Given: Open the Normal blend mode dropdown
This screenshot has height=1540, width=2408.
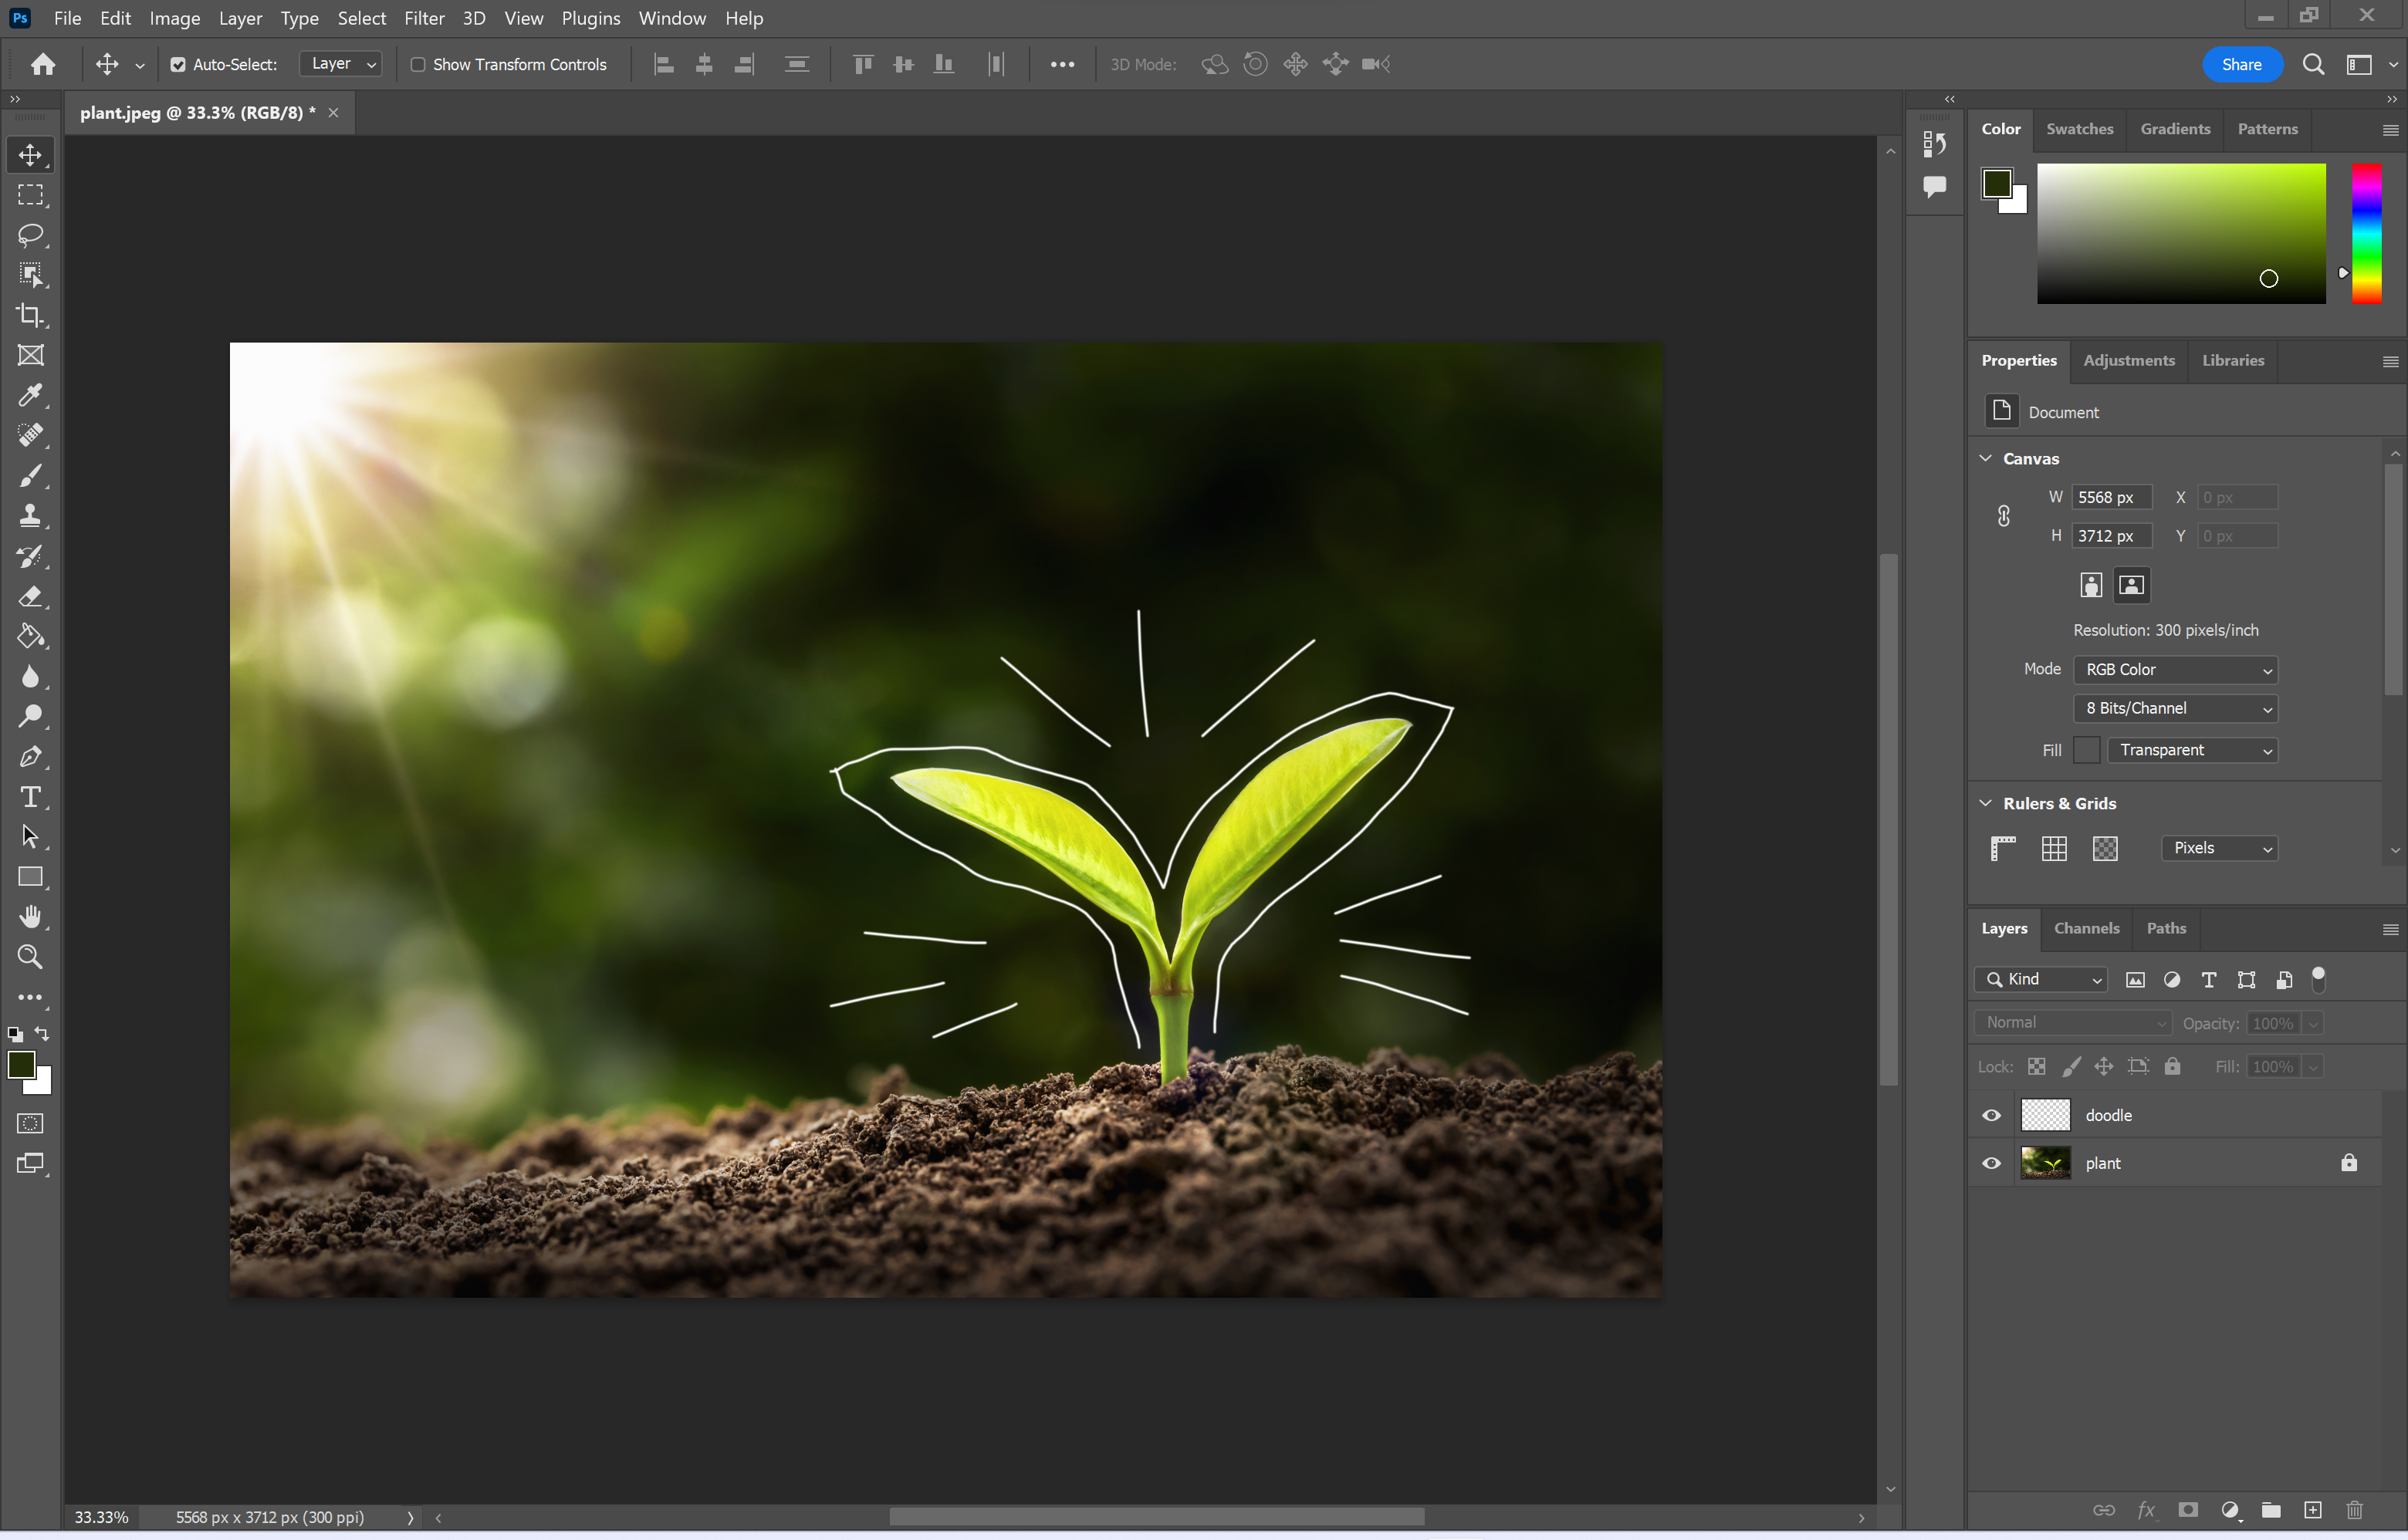Looking at the screenshot, I should (2071, 1023).
